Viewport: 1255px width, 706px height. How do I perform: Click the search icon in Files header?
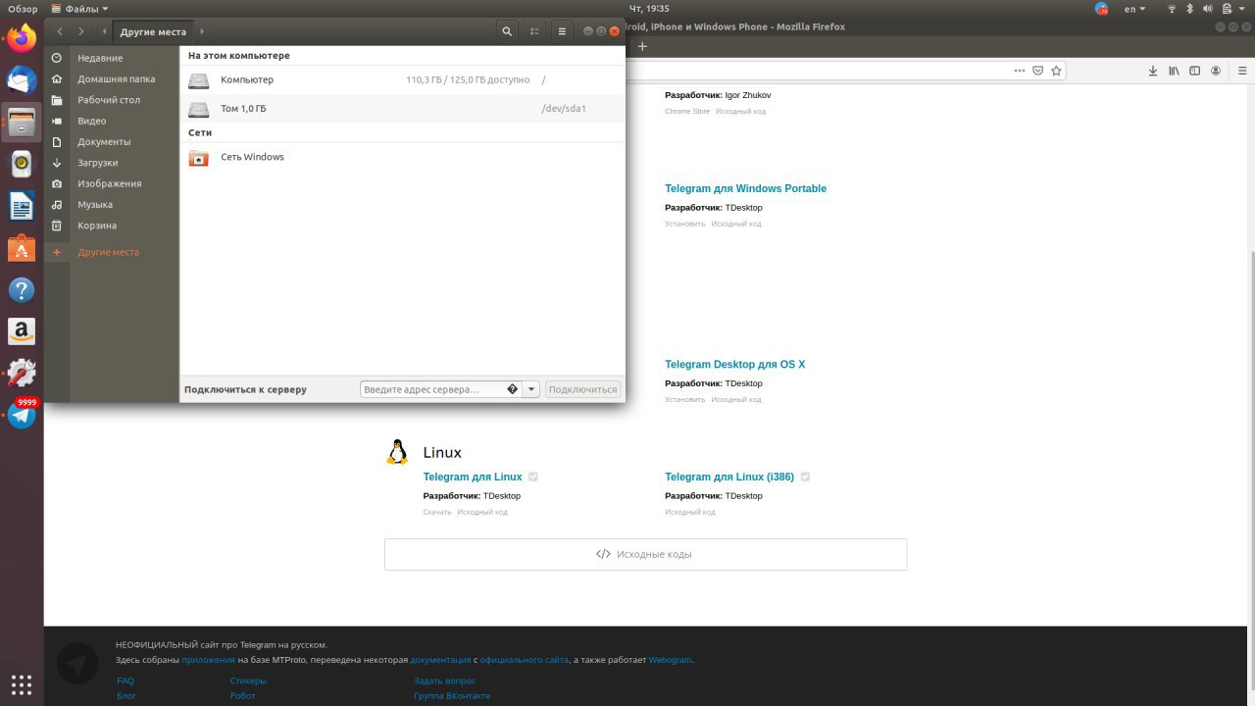[507, 31]
